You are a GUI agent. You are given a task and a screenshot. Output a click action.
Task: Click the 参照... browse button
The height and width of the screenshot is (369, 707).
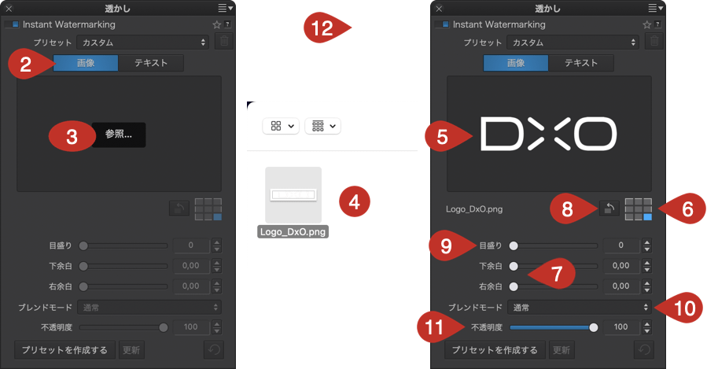119,135
